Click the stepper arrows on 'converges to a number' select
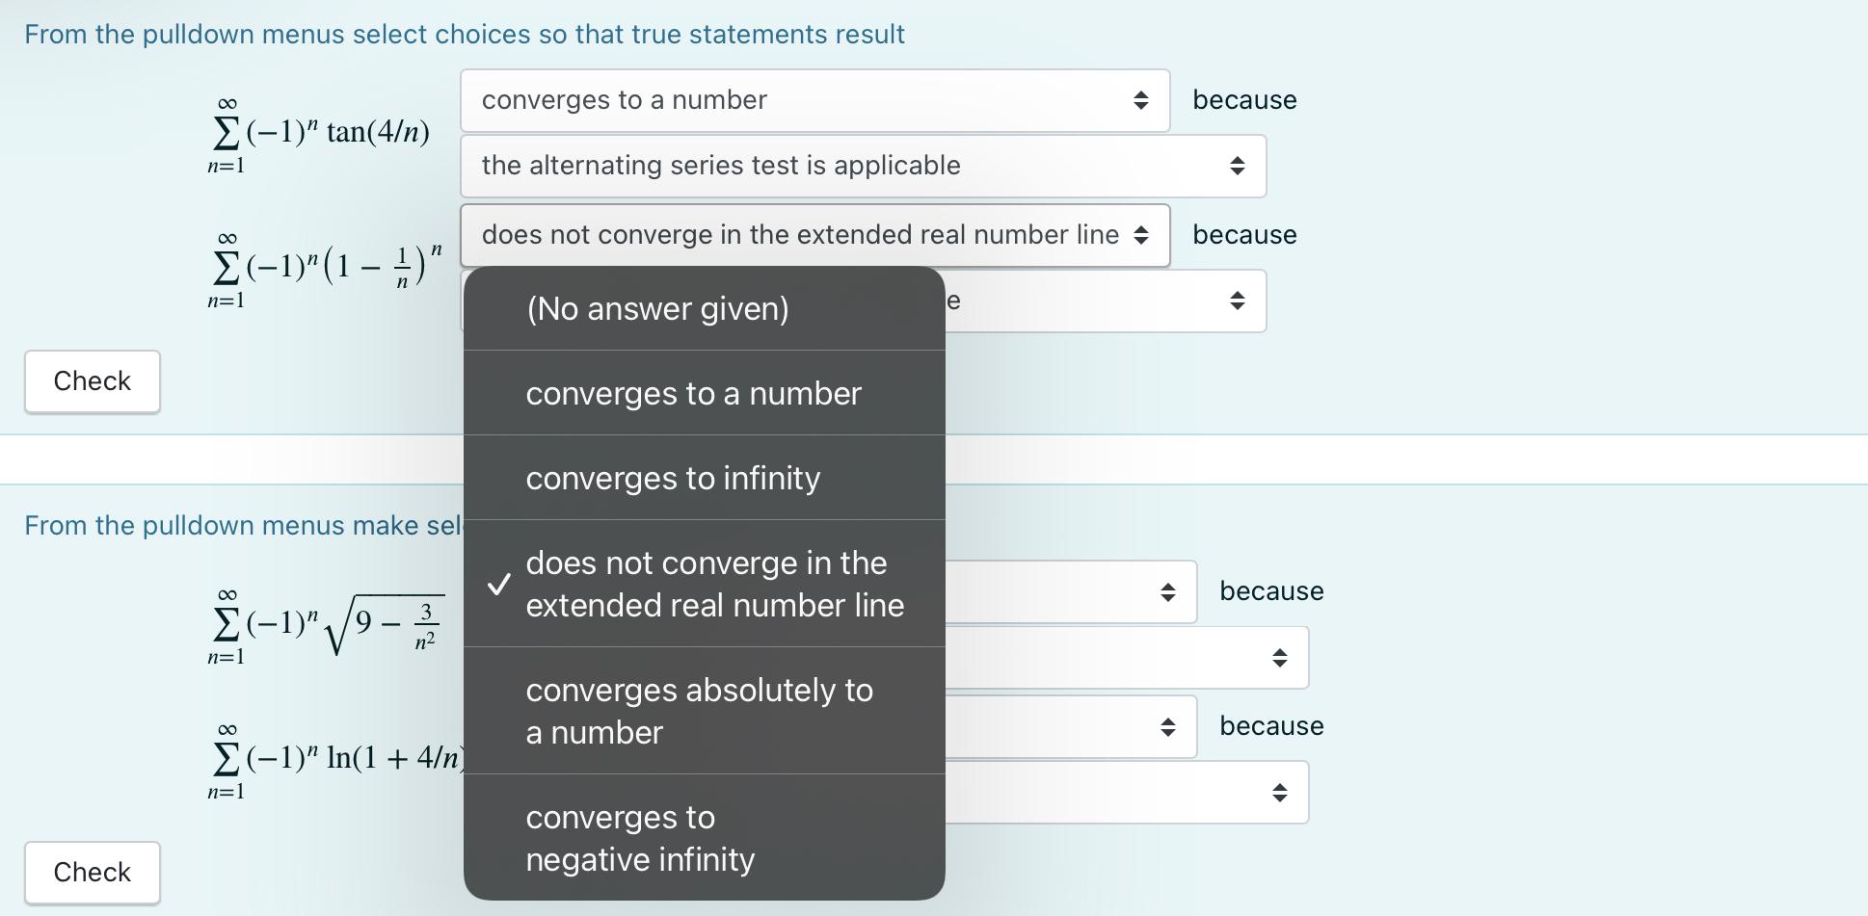Viewport: 1868px width, 916px height. 1141,99
